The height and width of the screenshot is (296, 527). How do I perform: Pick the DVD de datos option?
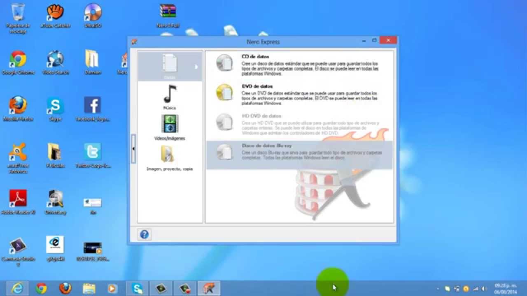click(x=299, y=95)
